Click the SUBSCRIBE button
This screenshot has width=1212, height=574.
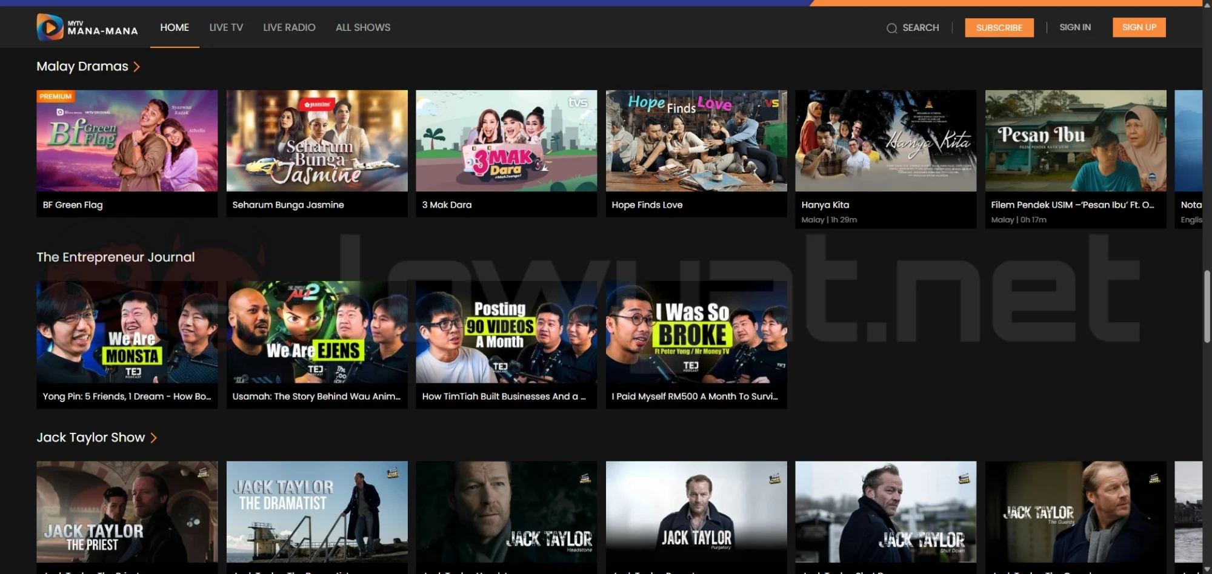[999, 28]
